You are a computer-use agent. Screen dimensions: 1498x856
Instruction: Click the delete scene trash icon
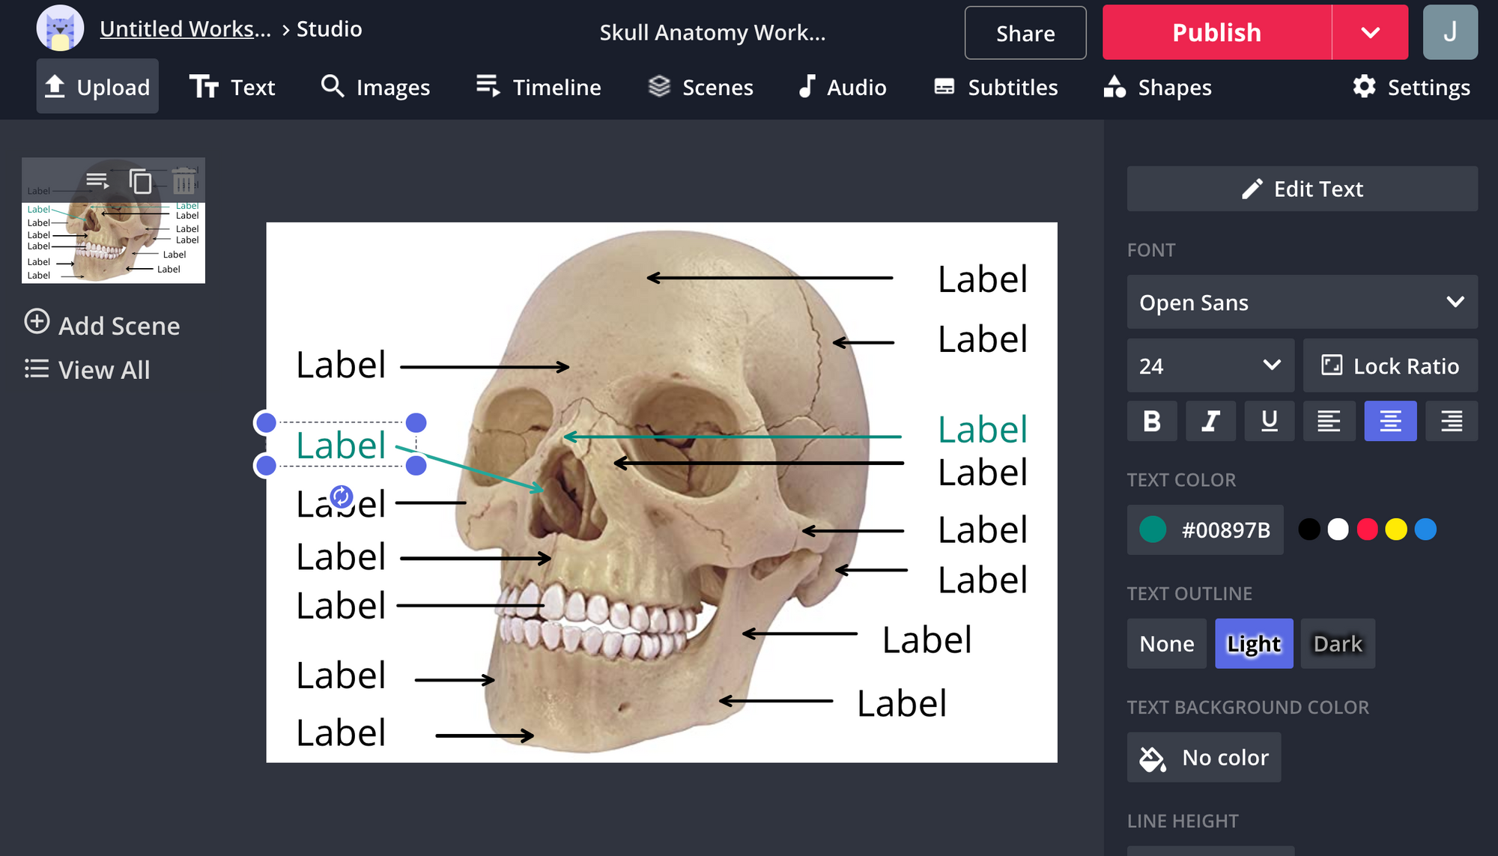point(184,181)
